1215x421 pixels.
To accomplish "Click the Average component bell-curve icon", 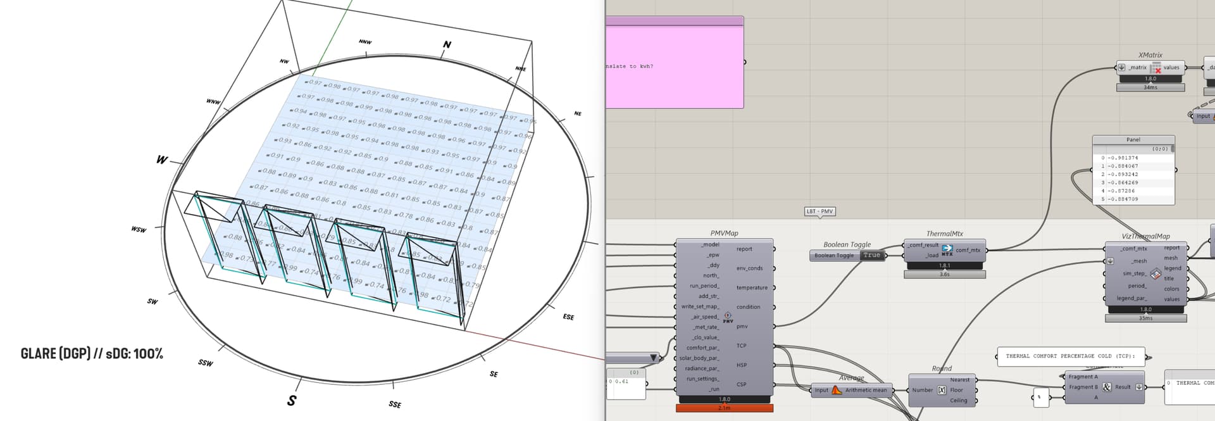I will (x=836, y=390).
